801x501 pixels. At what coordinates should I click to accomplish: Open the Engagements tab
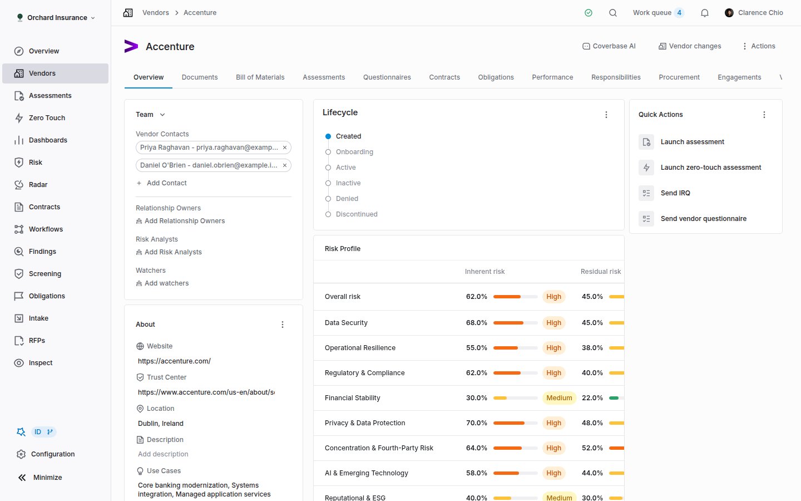pyautogui.click(x=739, y=77)
